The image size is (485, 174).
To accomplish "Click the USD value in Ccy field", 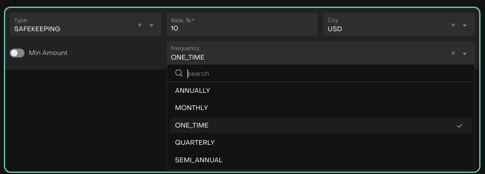I will coord(335,29).
